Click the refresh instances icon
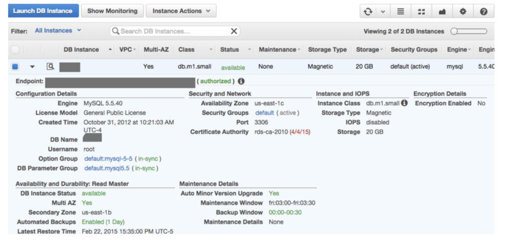Image resolution: width=513 pixels, height=242 pixels. click(369, 11)
